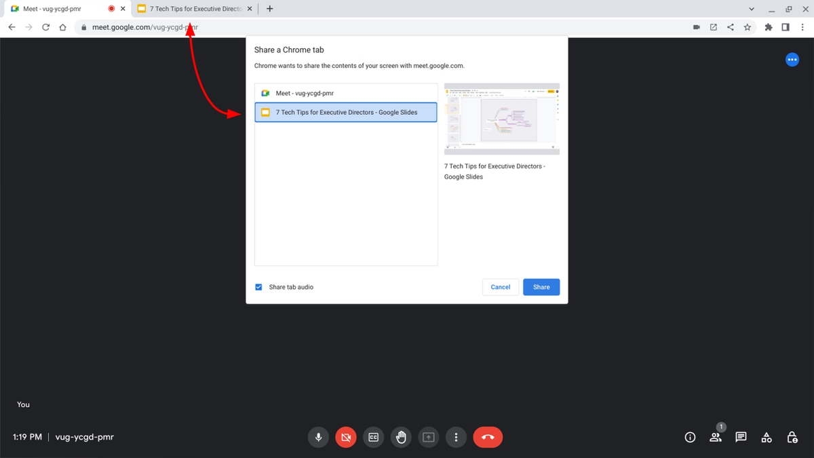Image resolution: width=814 pixels, height=458 pixels.
Task: Enable closed captions
Action: (373, 437)
